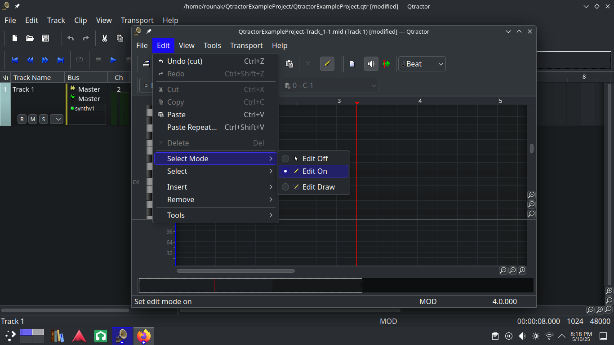Reset horizontal zoom in the MIDI editor
This screenshot has width=614, height=345.
522,270
